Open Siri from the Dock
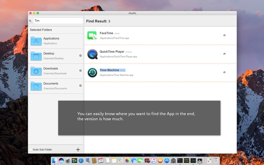The width and height of the screenshot is (264, 165). pyautogui.click(x=61, y=161)
